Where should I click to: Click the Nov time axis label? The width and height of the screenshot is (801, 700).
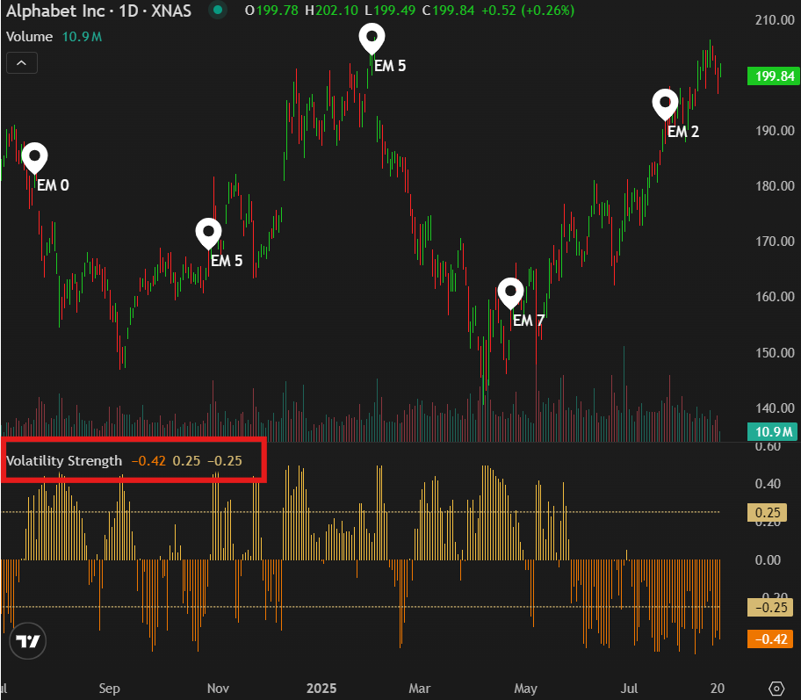click(218, 689)
